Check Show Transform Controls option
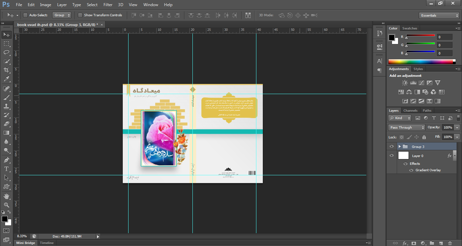The width and height of the screenshot is (462, 246). 80,15
